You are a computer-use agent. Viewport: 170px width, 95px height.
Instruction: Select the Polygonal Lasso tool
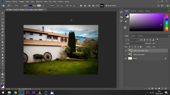(2, 19)
